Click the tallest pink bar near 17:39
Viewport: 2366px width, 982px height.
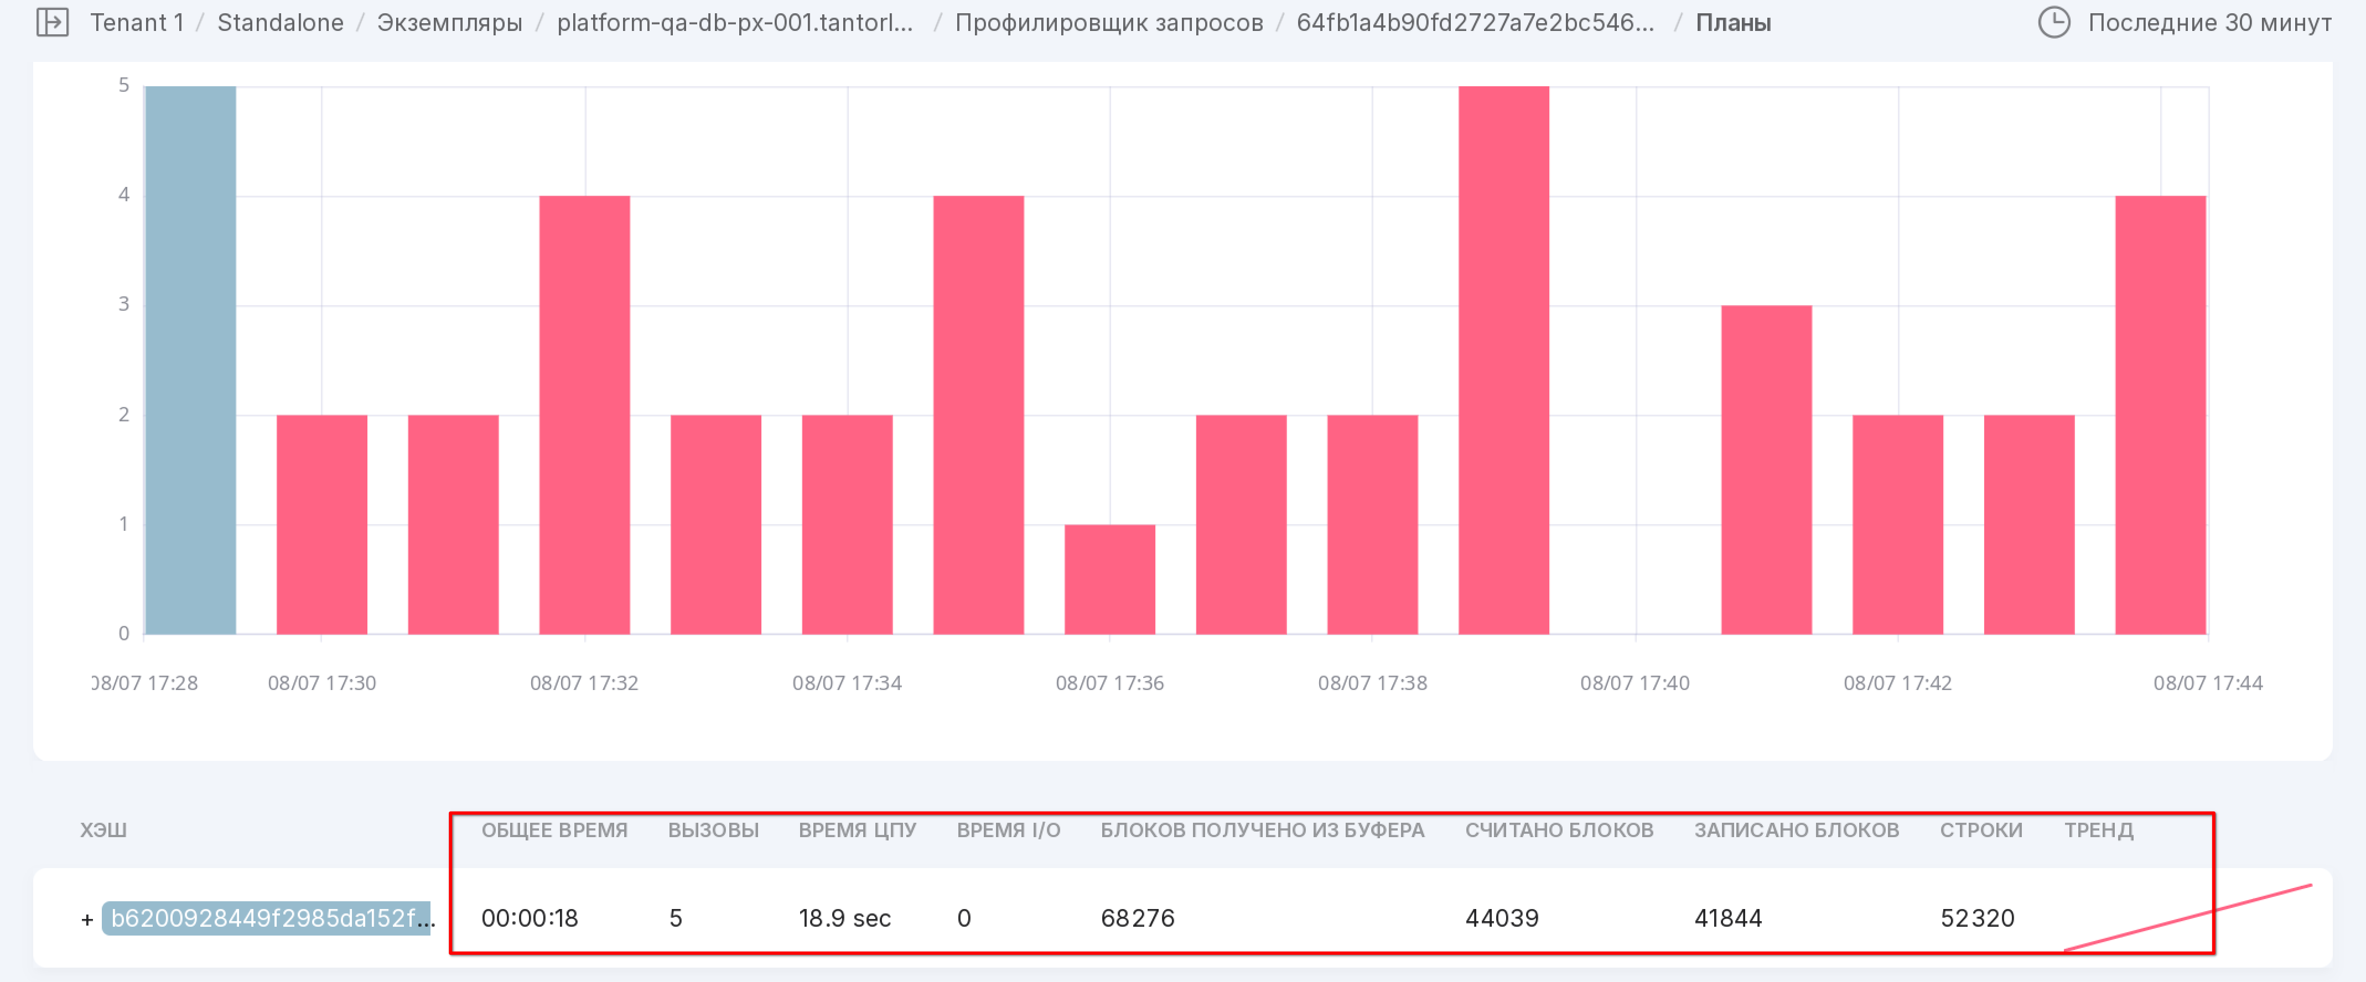tap(1503, 360)
